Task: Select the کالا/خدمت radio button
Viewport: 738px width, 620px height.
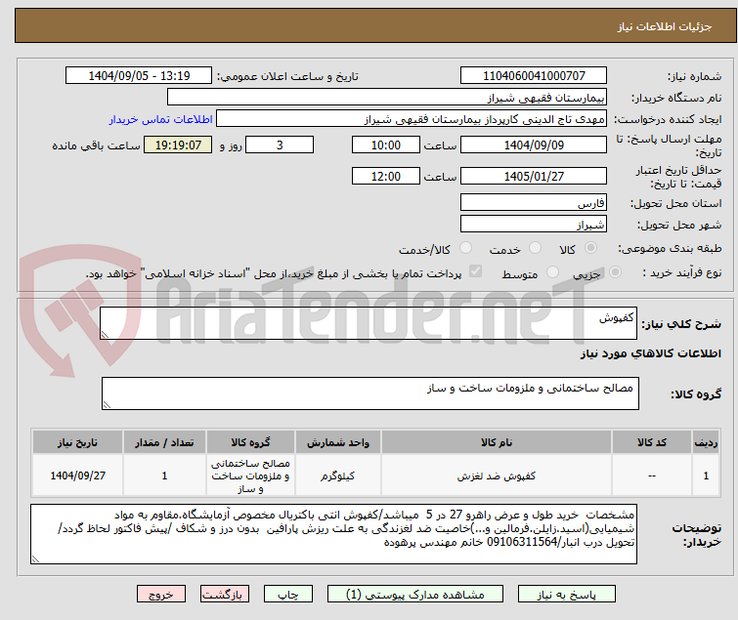Action: [x=465, y=248]
